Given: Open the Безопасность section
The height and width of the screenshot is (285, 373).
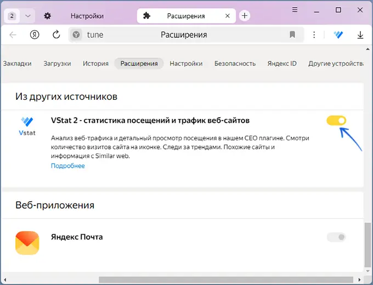Looking at the screenshot, I should 235,64.
